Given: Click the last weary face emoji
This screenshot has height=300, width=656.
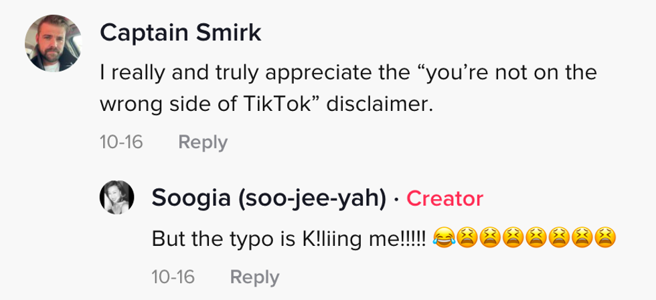Looking at the screenshot, I should coord(604,238).
